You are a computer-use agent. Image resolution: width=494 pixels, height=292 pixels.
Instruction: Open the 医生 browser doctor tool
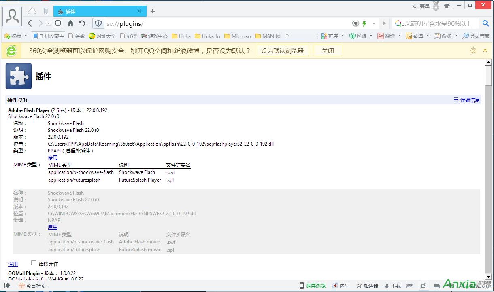click(x=341, y=286)
